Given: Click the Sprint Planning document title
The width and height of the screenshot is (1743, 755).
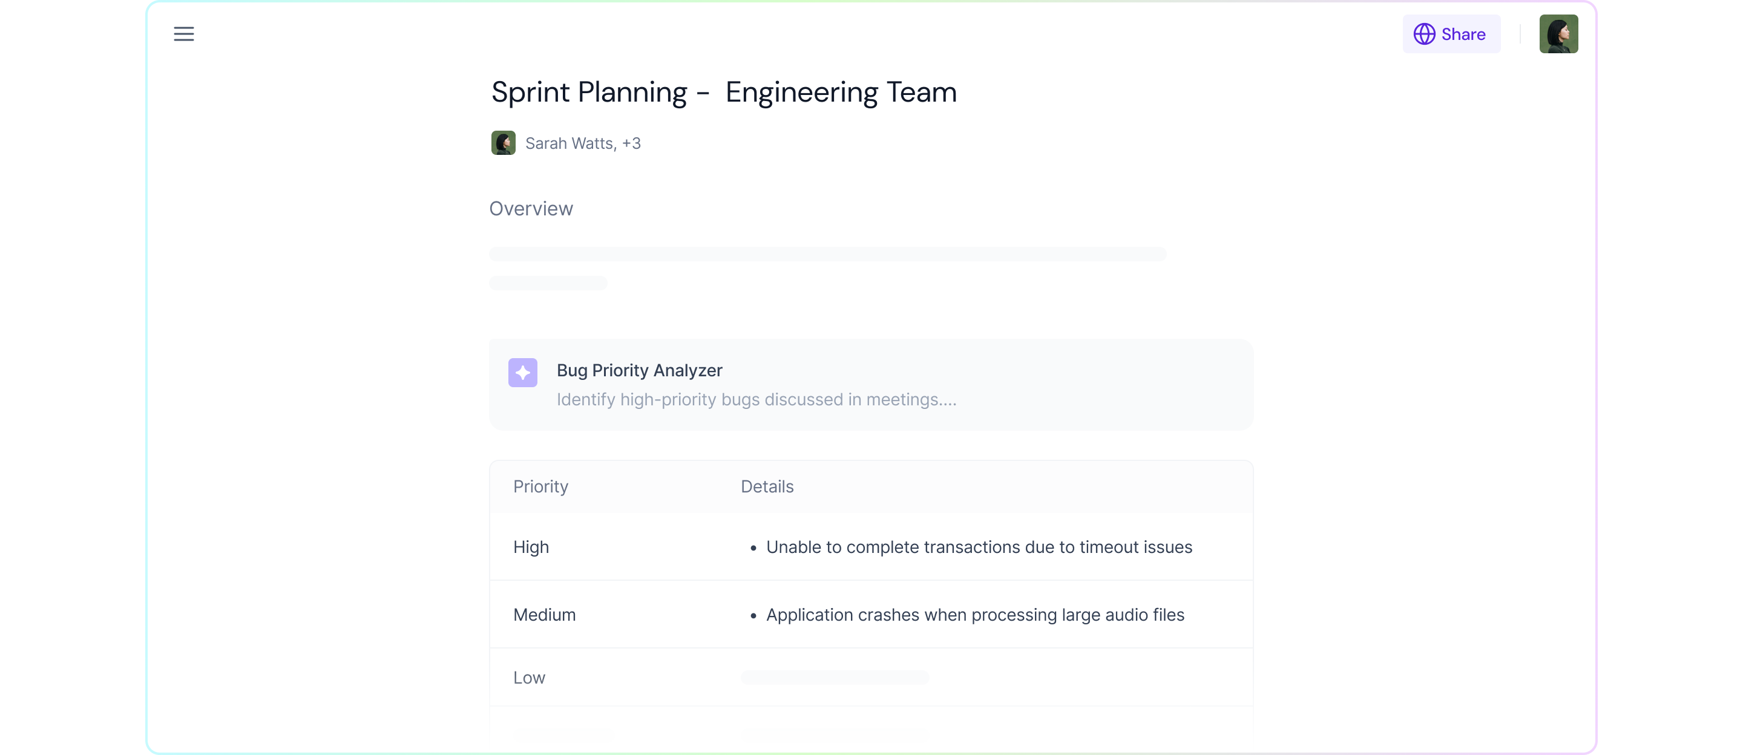Looking at the screenshot, I should point(723,92).
